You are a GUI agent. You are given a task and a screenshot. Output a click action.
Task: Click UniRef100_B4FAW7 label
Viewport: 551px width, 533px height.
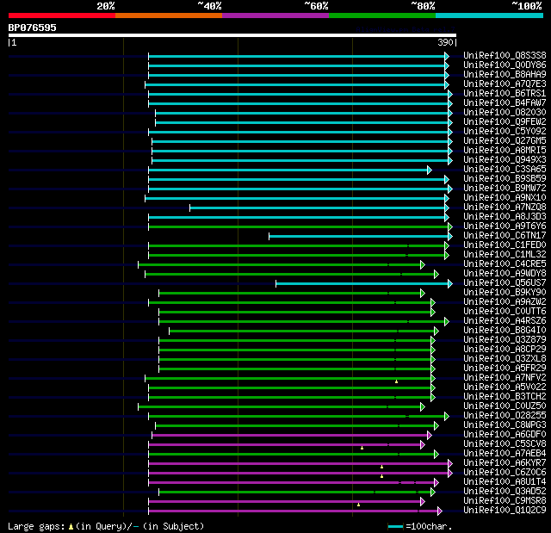point(505,103)
